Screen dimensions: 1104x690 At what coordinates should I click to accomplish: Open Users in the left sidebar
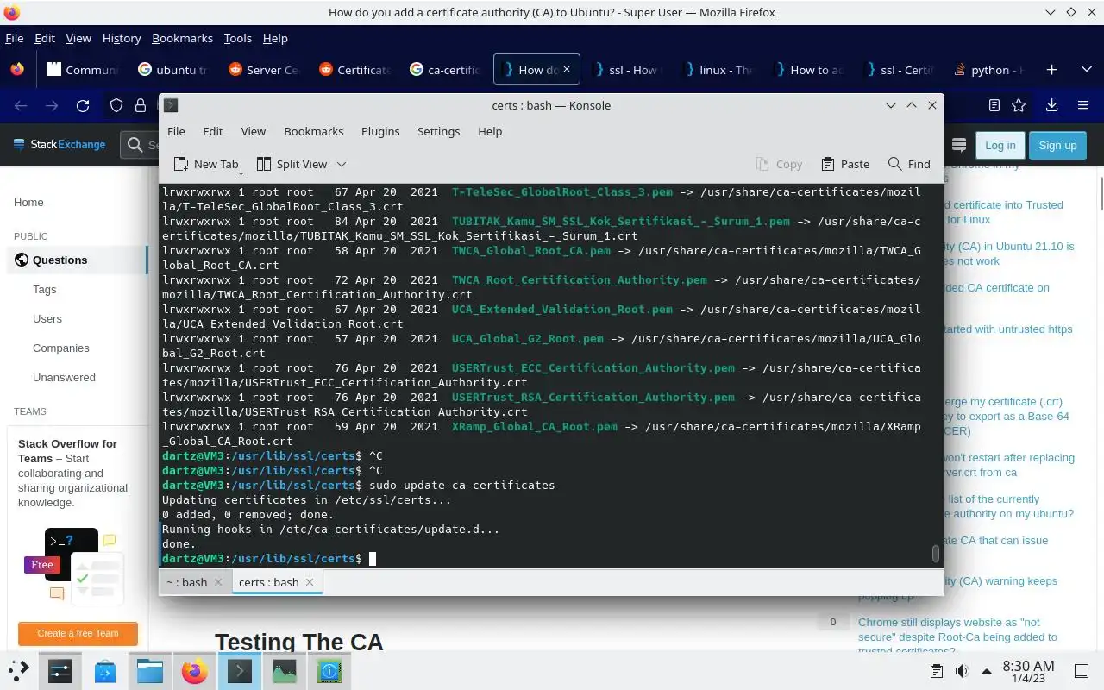coord(47,318)
